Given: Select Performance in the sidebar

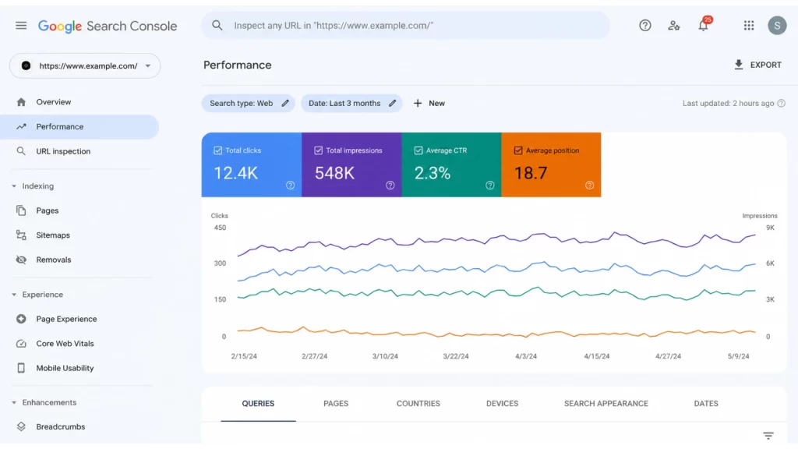Looking at the screenshot, I should 79,127.
